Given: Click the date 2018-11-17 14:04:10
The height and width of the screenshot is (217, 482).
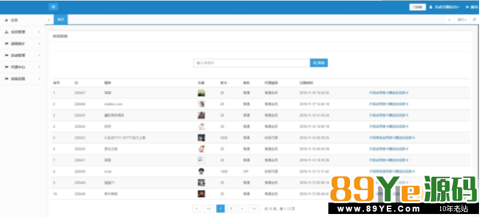Looking at the screenshot, I should 314,104.
